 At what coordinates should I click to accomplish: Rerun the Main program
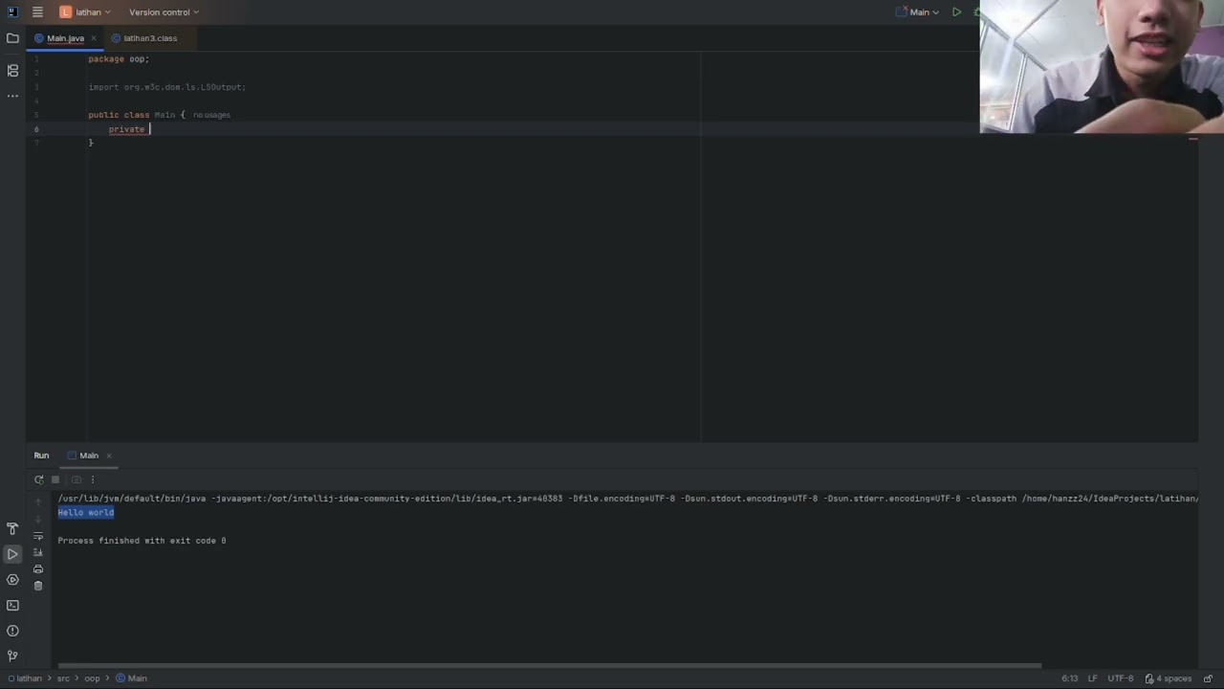click(38, 479)
